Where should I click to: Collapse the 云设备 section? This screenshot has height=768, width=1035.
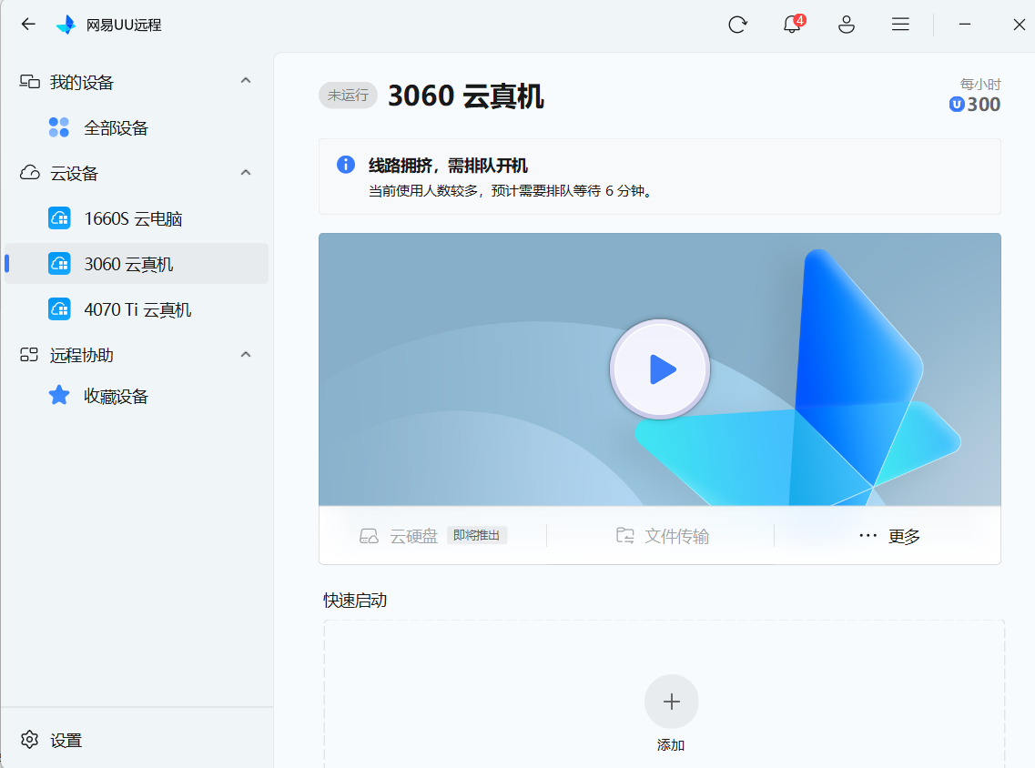coord(246,173)
